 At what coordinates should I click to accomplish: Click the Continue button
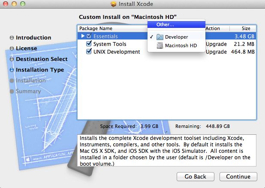[x=238, y=176]
